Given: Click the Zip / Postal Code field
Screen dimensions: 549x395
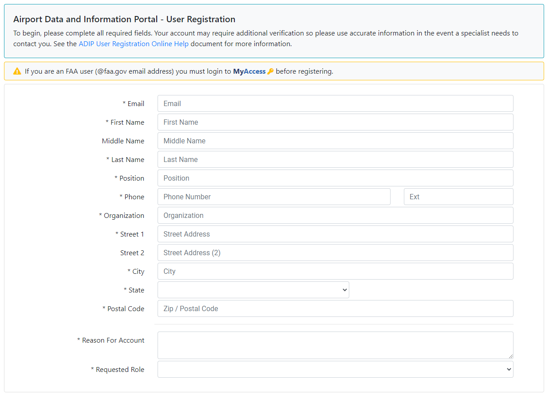Looking at the screenshot, I should click(335, 308).
